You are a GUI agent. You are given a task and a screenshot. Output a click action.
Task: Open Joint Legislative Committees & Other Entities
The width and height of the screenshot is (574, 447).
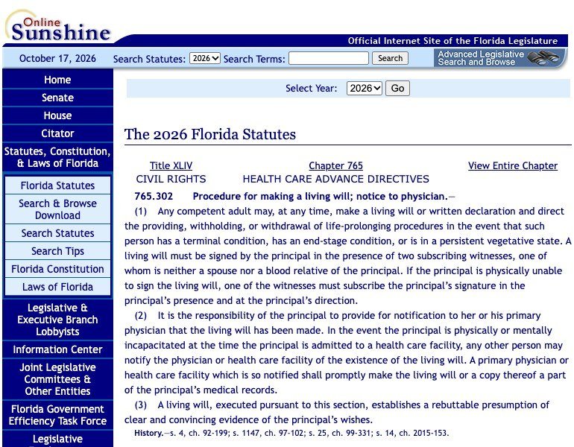57,379
